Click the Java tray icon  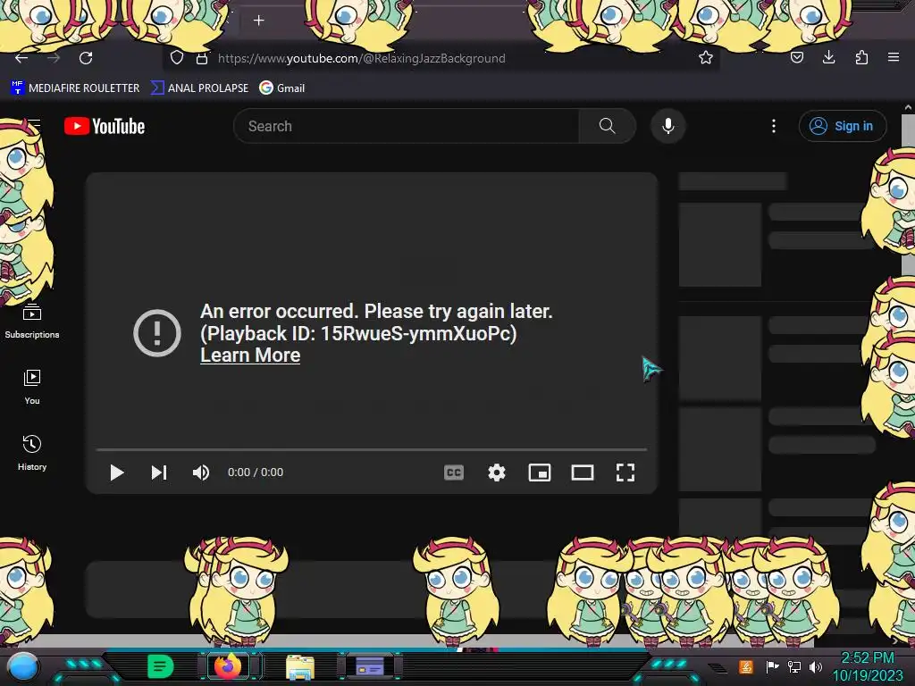[746, 666]
